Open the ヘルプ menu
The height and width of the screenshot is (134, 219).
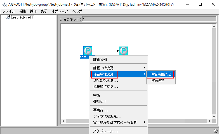(77, 11)
